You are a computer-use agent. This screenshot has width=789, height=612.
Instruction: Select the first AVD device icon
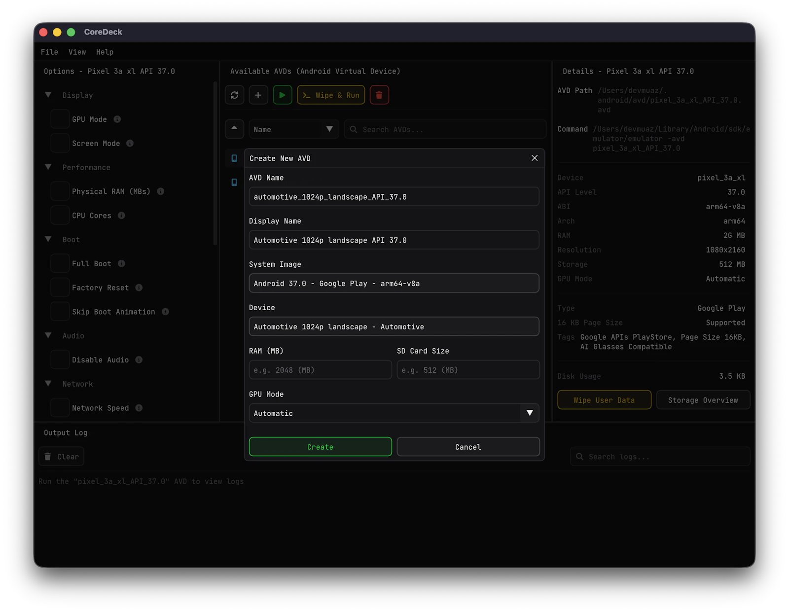234,158
